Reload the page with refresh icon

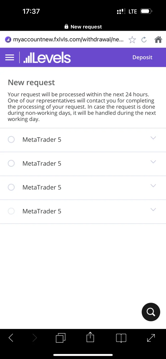(x=144, y=40)
